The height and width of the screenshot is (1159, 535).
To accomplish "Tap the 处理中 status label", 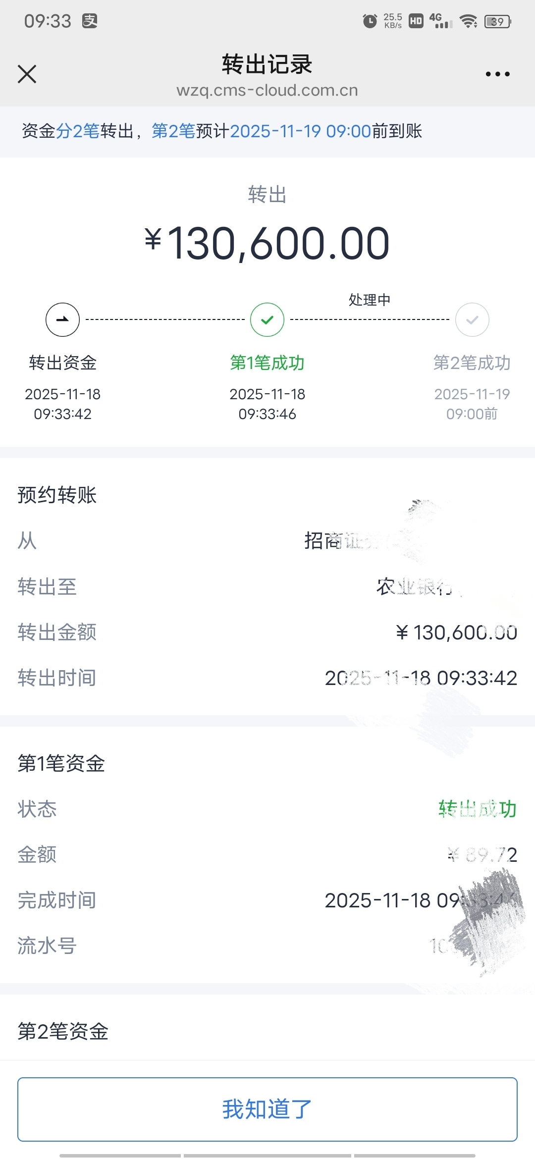I will click(370, 300).
